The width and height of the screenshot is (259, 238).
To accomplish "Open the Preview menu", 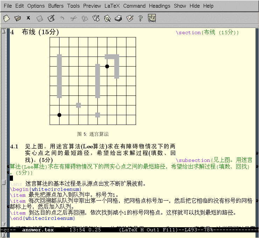I will pyautogui.click(x=92, y=6).
